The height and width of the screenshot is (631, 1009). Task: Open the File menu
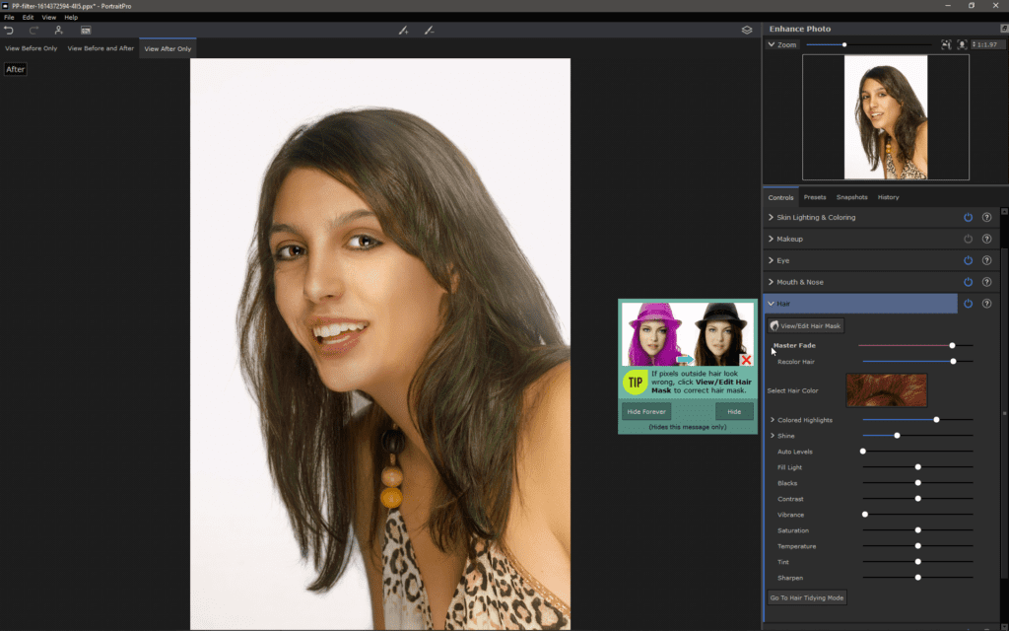(9, 18)
